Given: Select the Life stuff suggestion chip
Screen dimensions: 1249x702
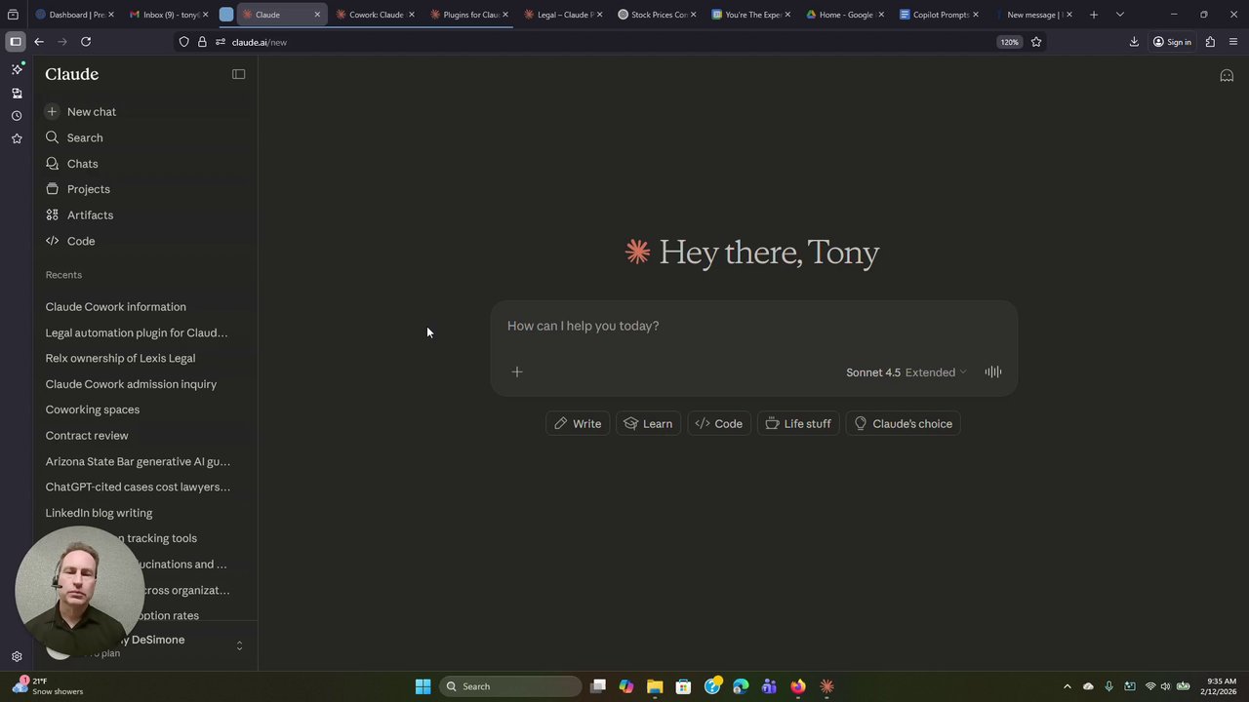Looking at the screenshot, I should pos(798,423).
